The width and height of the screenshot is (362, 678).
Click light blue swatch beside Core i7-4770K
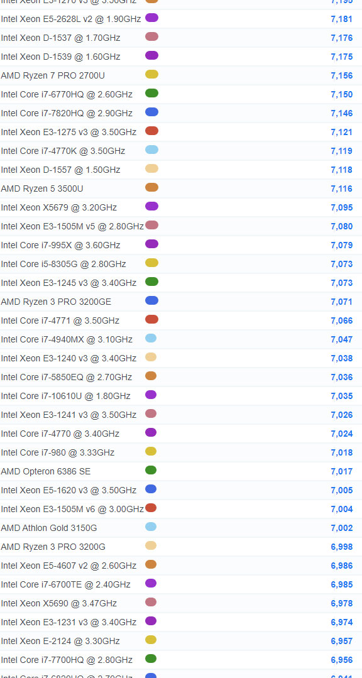coord(152,150)
